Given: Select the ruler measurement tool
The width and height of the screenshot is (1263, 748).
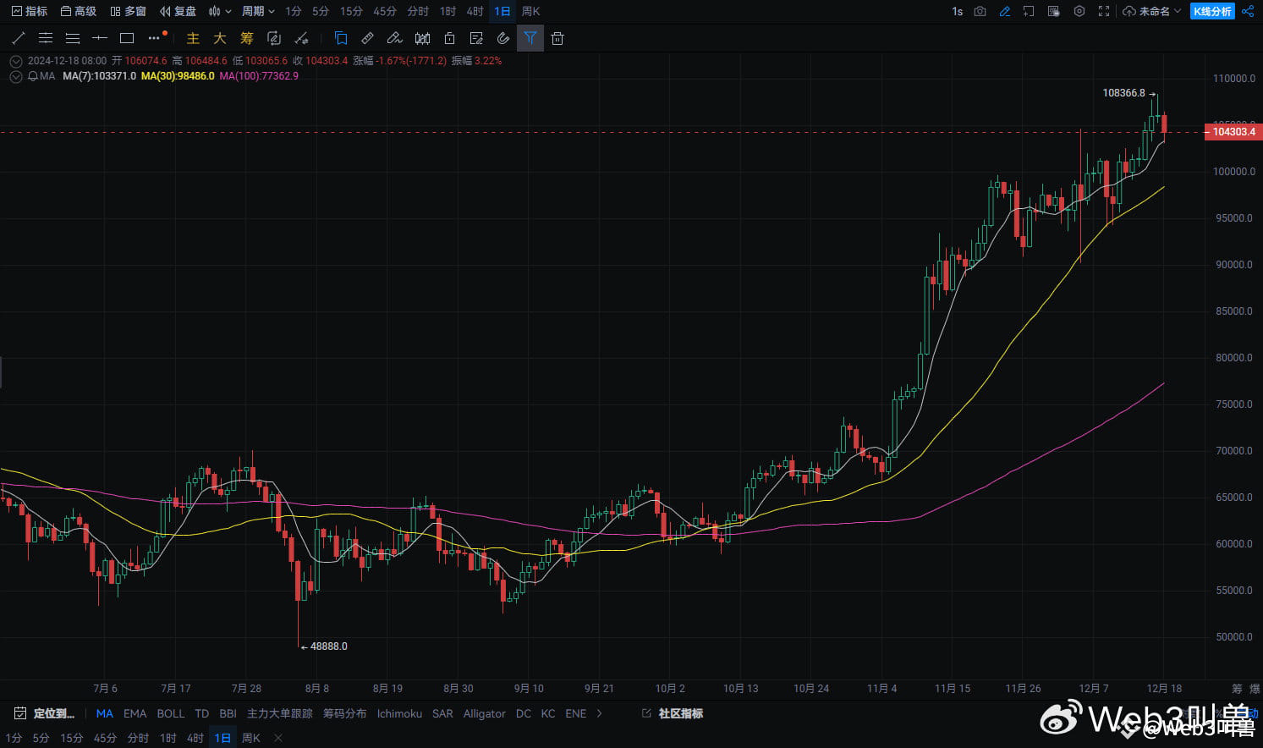Looking at the screenshot, I should click(x=368, y=38).
